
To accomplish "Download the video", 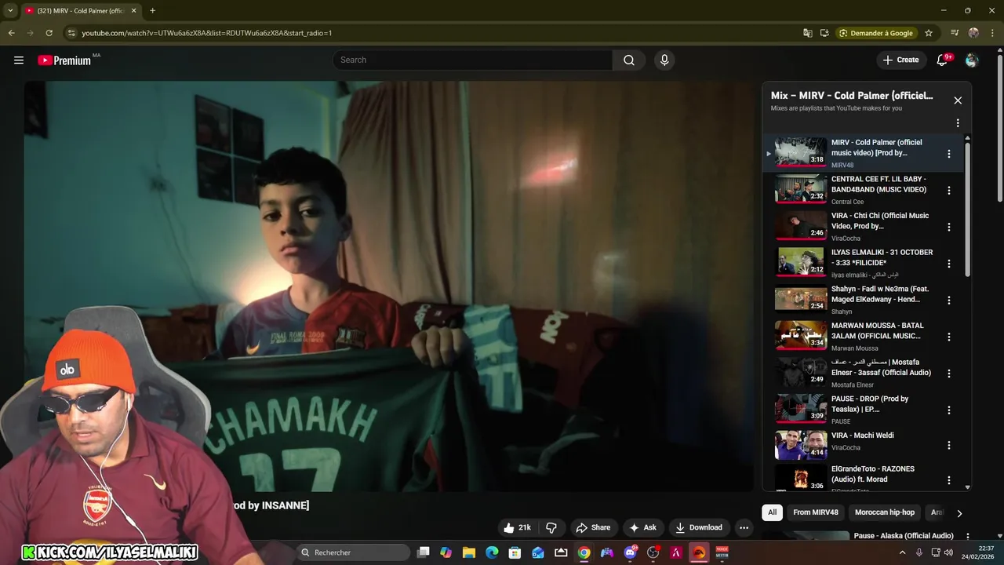I will click(x=698, y=527).
